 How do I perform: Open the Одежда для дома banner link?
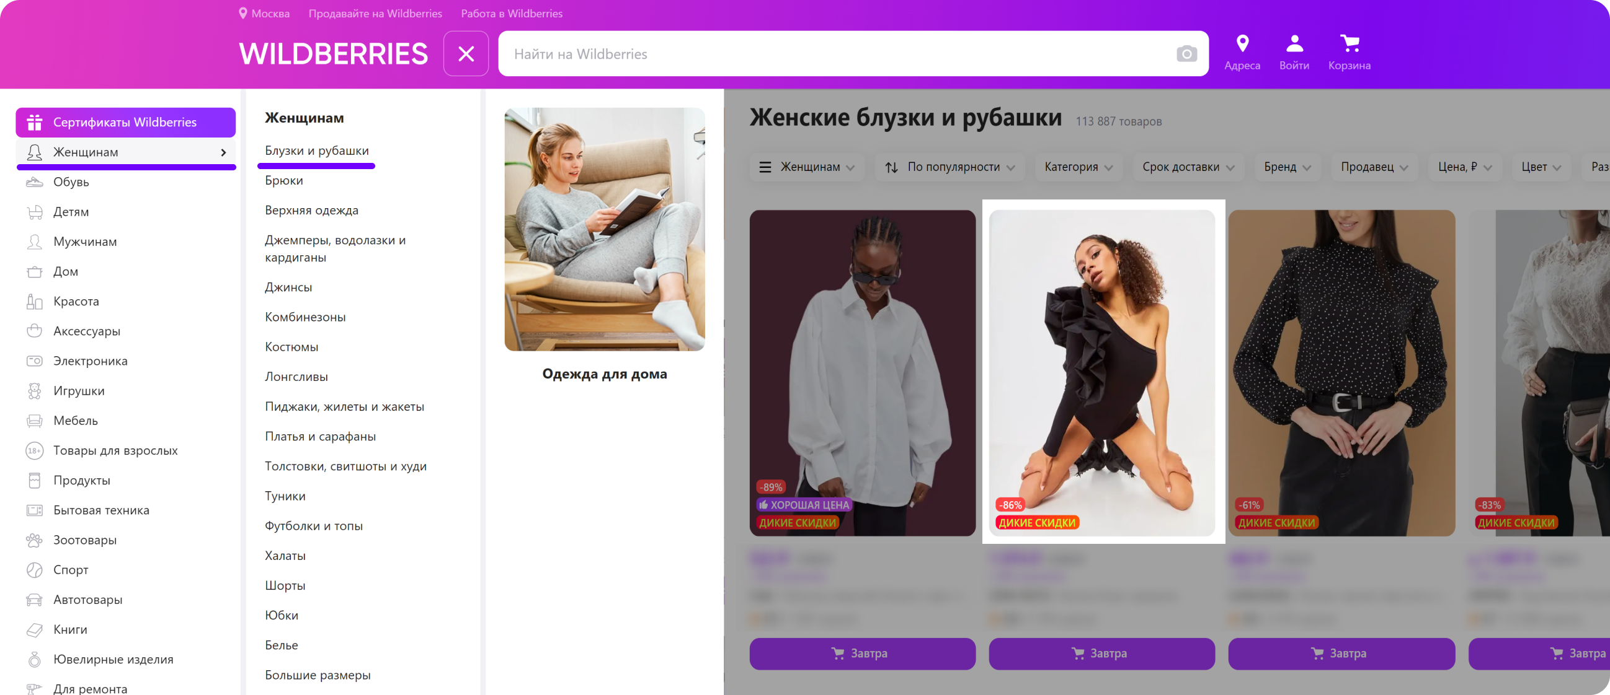[605, 374]
